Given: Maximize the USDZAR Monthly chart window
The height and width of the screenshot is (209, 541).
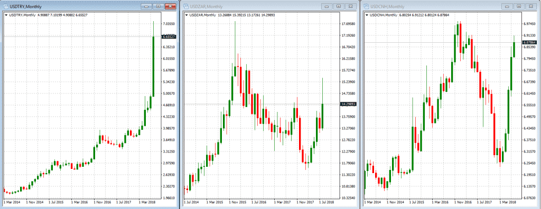Looking at the screenshot, I should tap(338, 6).
